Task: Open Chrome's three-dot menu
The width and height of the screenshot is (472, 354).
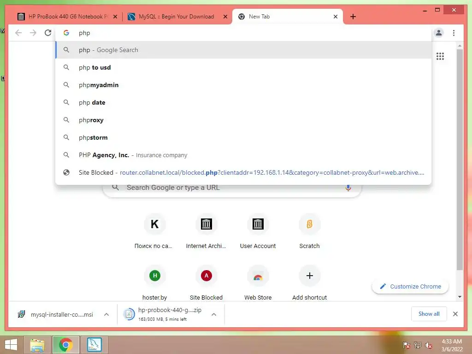Action: pyautogui.click(x=454, y=33)
